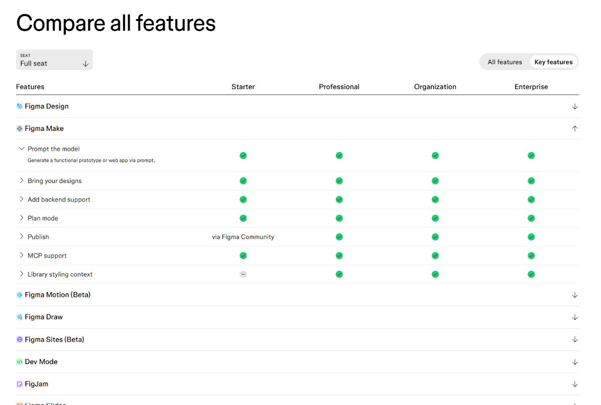Image resolution: width=601 pixels, height=405 pixels.
Task: Select the Key features view
Action: [x=554, y=62]
